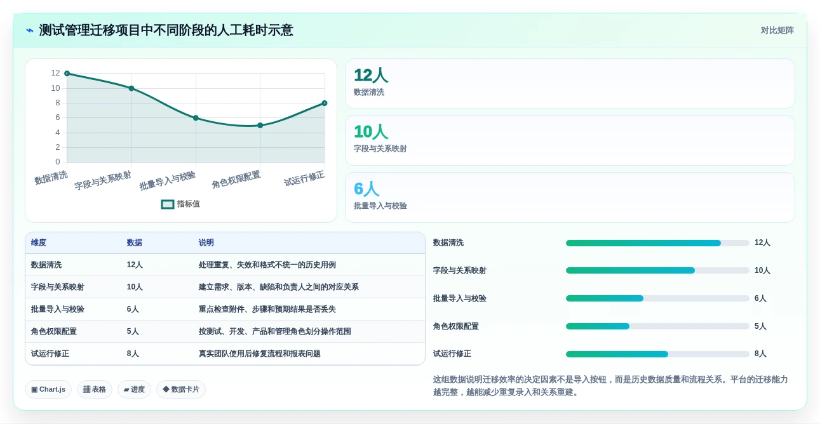Click the 说明 column header
The image size is (820, 424).
pyautogui.click(x=206, y=243)
